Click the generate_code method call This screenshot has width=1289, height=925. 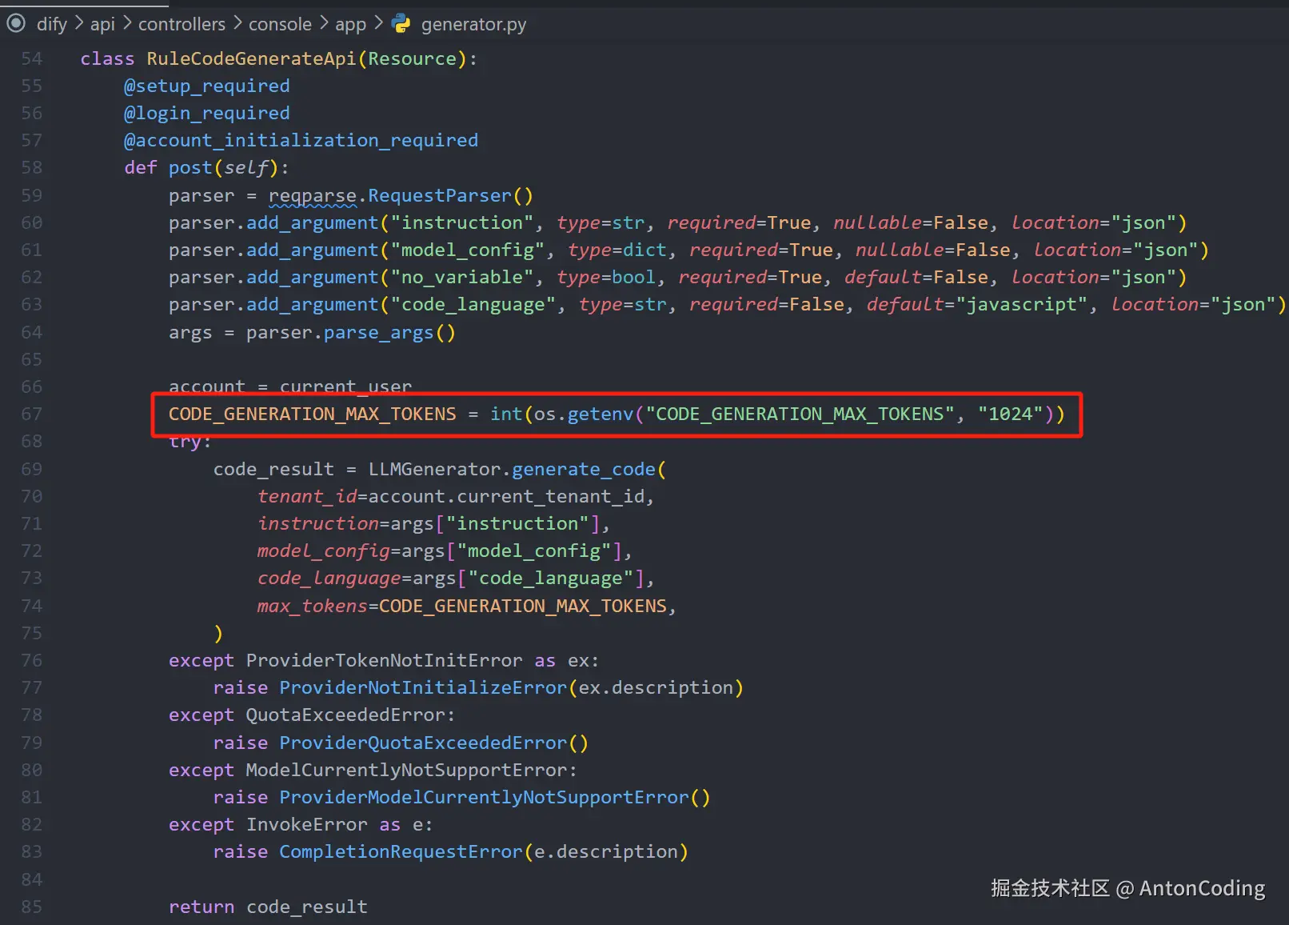coord(583,469)
